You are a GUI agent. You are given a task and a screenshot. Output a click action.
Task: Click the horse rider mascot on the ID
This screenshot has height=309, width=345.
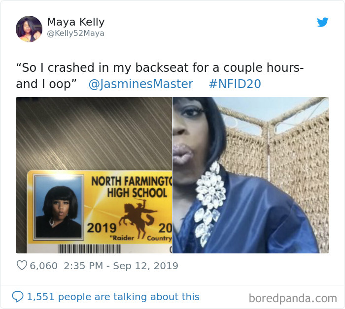click(138, 218)
